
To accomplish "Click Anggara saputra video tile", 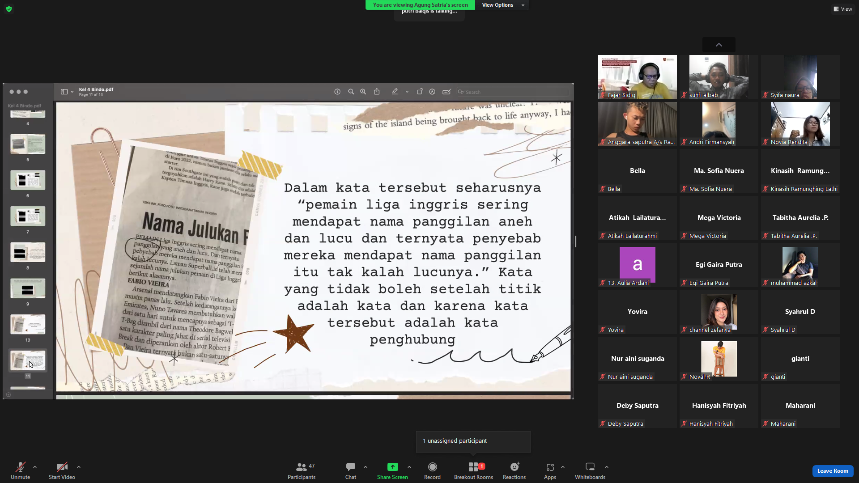I will click(x=638, y=124).
